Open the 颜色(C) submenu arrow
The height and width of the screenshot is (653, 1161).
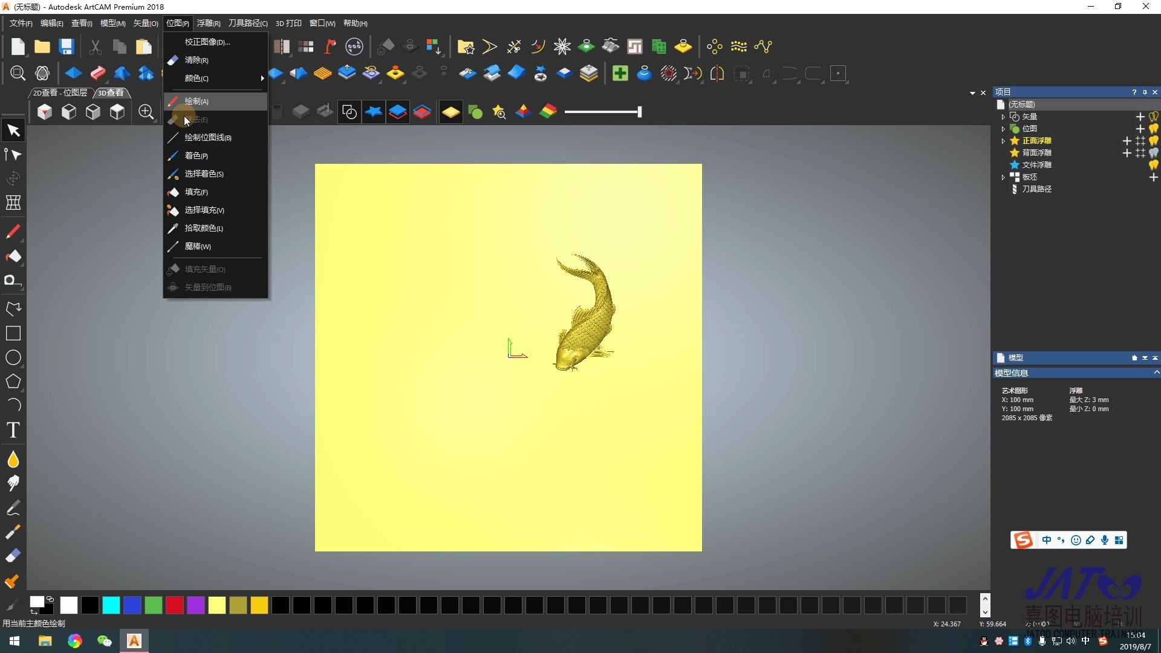click(262, 79)
